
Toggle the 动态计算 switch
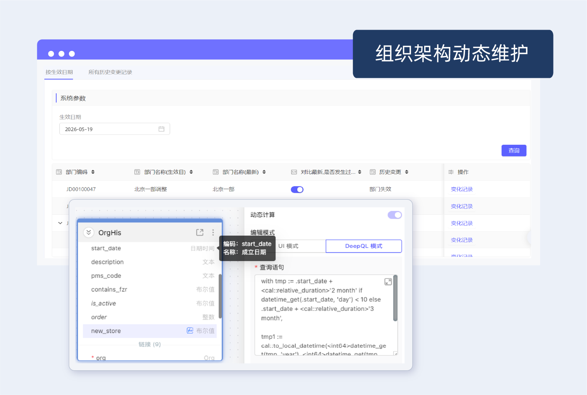click(395, 215)
